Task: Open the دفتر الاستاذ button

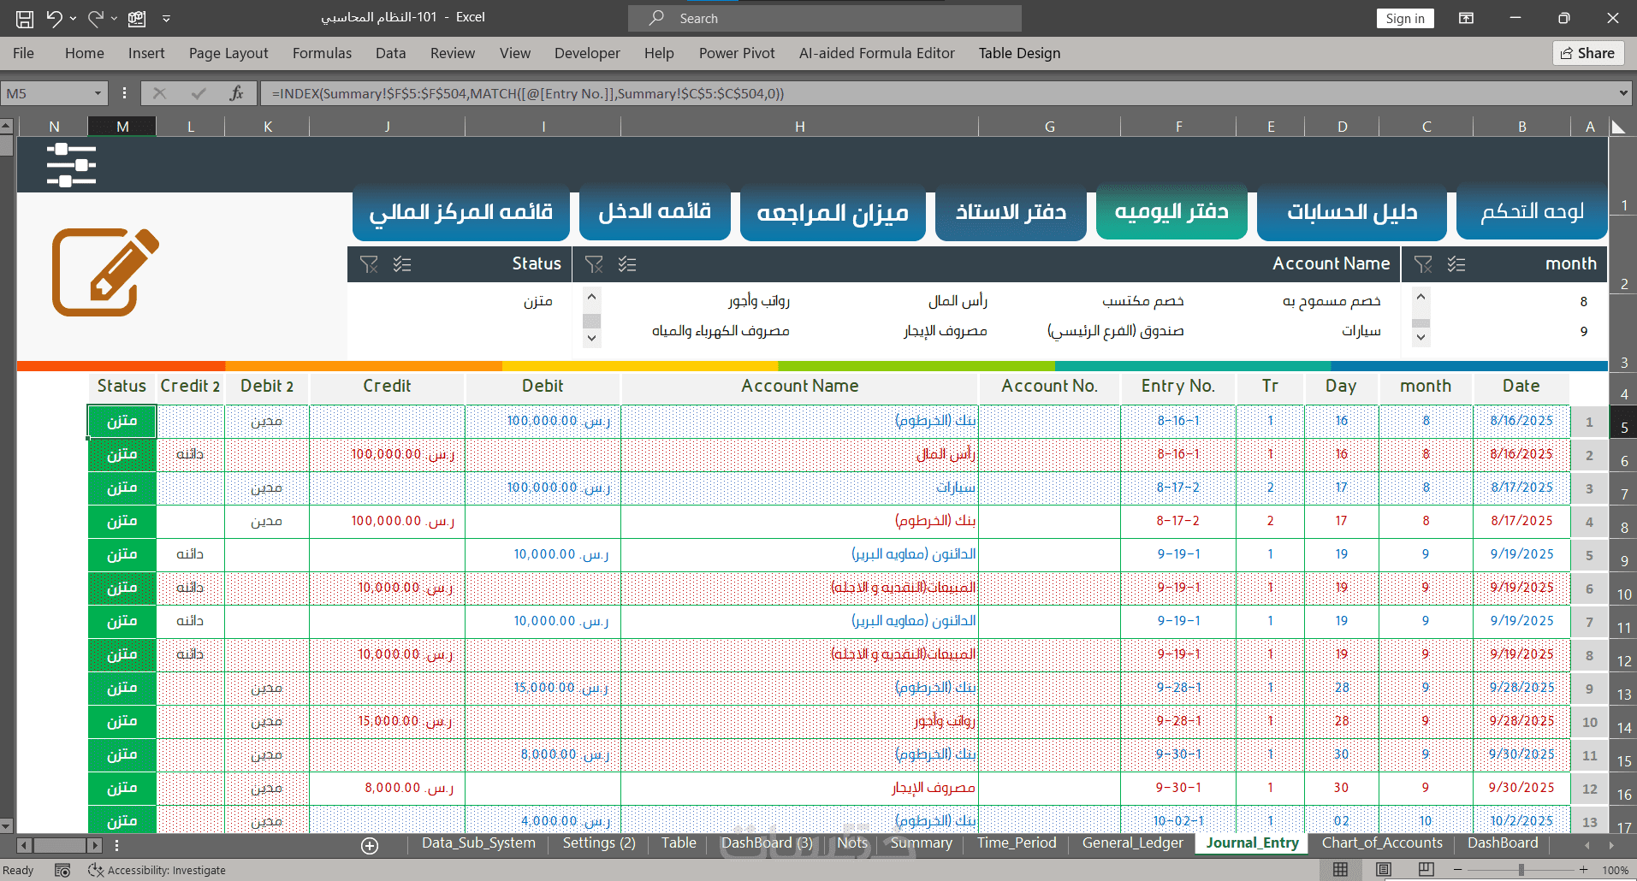Action: click(x=1011, y=212)
